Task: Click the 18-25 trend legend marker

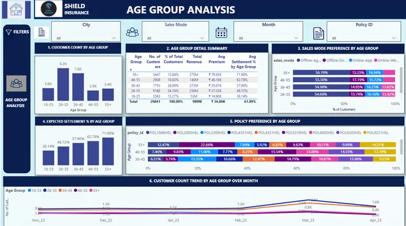Action: [x=29, y=191]
